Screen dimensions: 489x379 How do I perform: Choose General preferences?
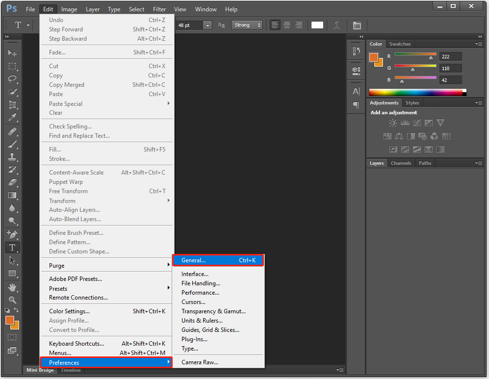point(218,260)
